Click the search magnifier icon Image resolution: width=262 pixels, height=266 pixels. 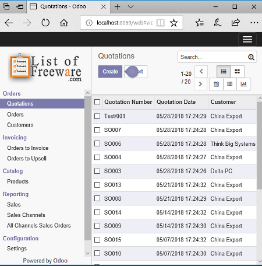251,57
